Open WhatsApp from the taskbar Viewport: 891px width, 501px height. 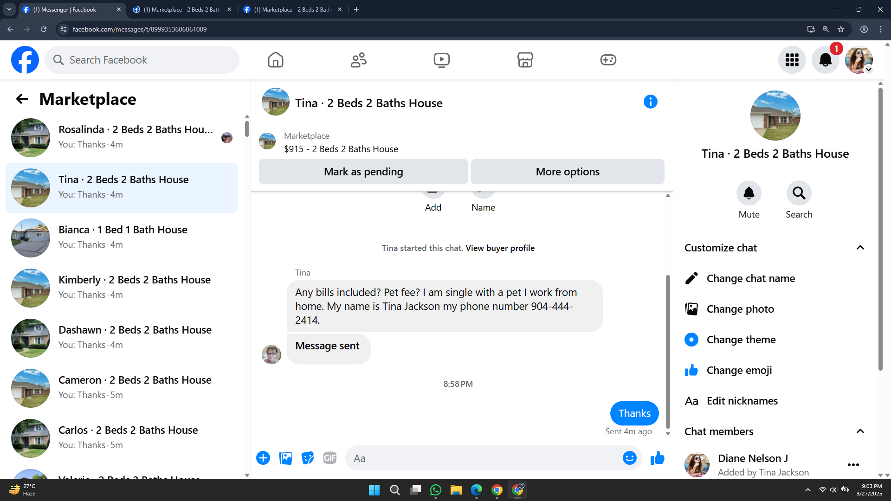(436, 490)
